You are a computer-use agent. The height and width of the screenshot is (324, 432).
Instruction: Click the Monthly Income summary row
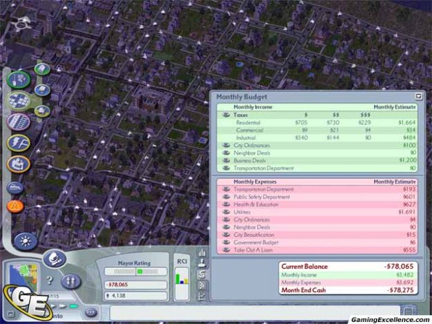pos(348,275)
